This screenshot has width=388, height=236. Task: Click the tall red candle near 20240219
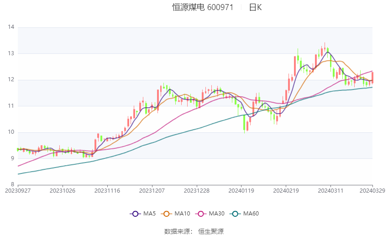point(295,66)
